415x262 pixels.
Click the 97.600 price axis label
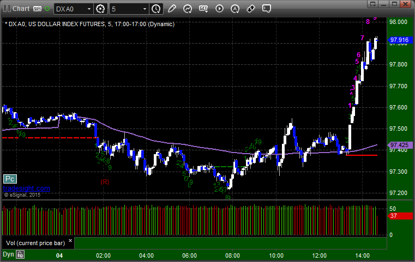tap(398, 107)
